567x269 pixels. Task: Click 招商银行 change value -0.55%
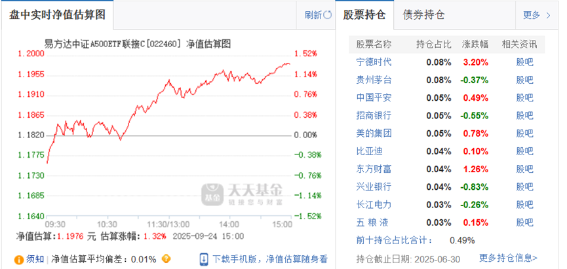[475, 116]
